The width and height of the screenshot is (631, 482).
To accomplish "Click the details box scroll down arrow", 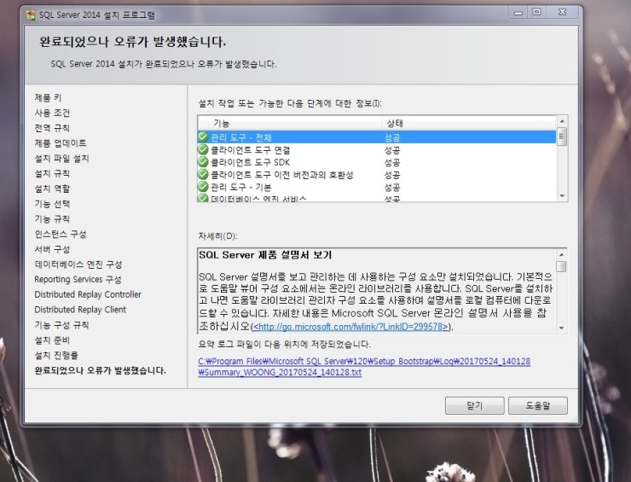I will pyautogui.click(x=561, y=328).
